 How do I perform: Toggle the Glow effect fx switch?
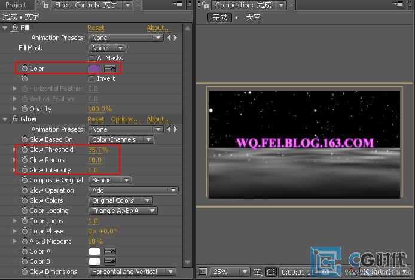click(14, 119)
